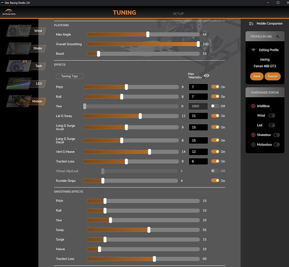
Task: Enable the Wheel Slip/Lock toggle
Action: (215, 171)
